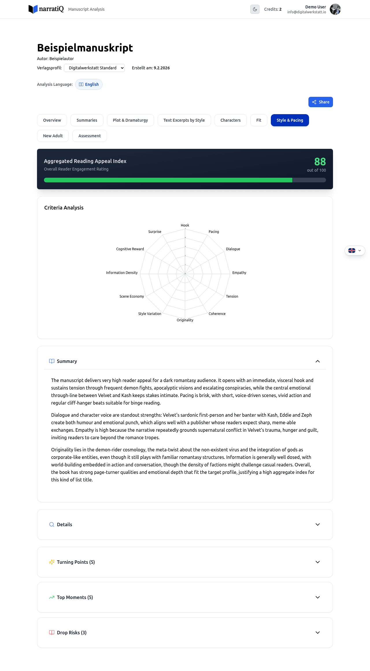The height and width of the screenshot is (671, 370).
Task: Switch to the Characters tab
Action: point(230,120)
